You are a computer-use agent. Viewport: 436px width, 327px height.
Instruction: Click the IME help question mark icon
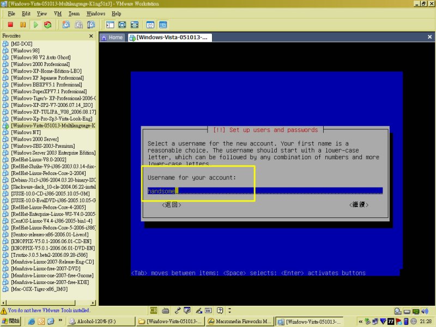(220, 310)
